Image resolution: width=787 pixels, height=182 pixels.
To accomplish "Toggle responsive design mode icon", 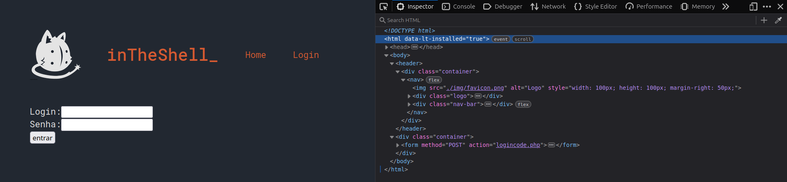I will (753, 7).
